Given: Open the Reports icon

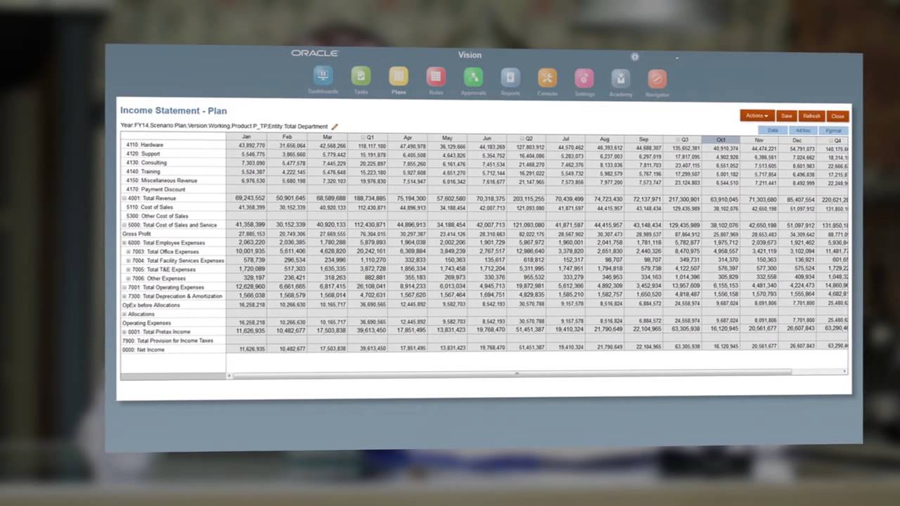Looking at the screenshot, I should (x=510, y=77).
